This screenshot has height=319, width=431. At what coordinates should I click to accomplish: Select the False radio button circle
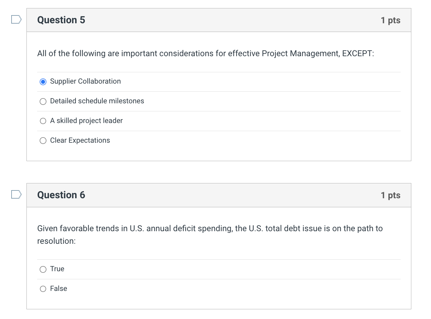click(x=43, y=289)
